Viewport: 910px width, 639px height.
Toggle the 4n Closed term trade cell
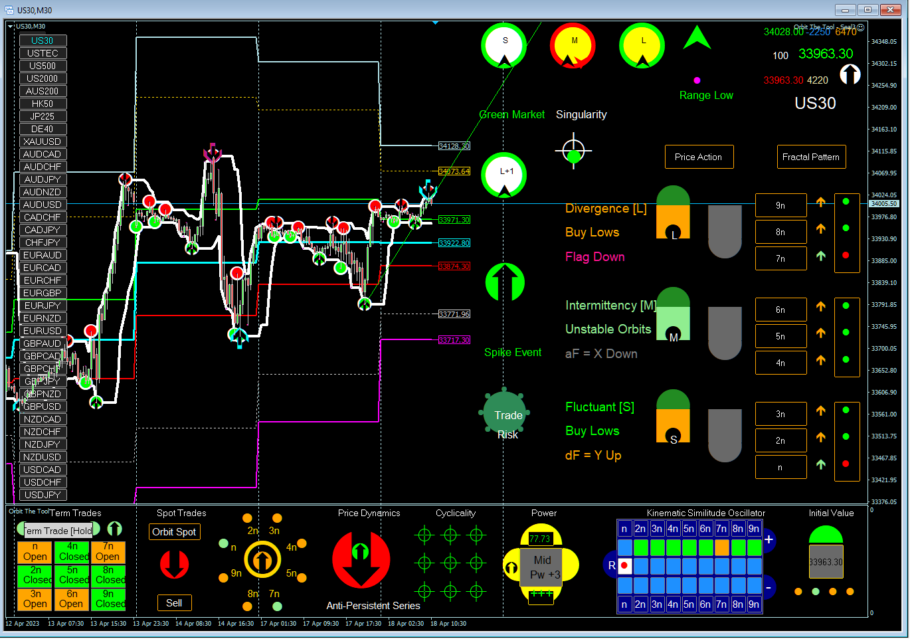72,551
